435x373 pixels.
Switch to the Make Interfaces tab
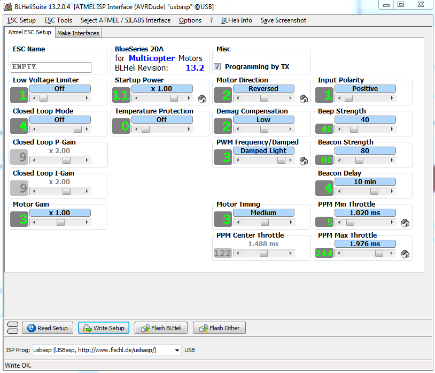(x=78, y=33)
